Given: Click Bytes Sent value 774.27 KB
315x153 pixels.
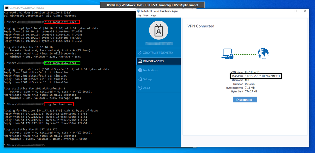Looking at the screenshot, I should 251,91.
